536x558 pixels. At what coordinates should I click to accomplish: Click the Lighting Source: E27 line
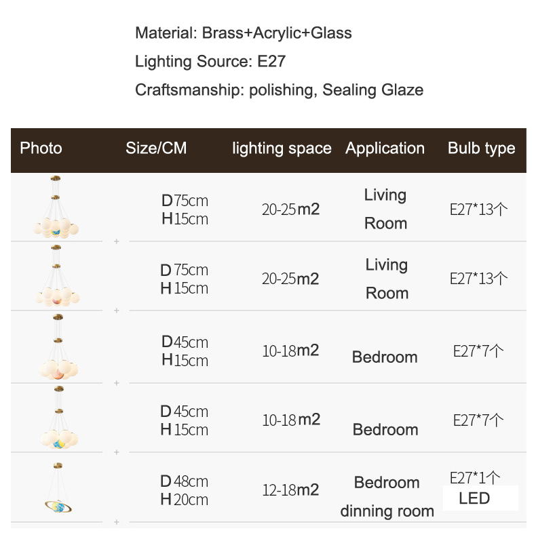(210, 62)
